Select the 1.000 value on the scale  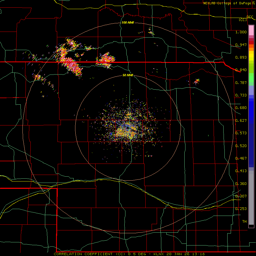241,32
